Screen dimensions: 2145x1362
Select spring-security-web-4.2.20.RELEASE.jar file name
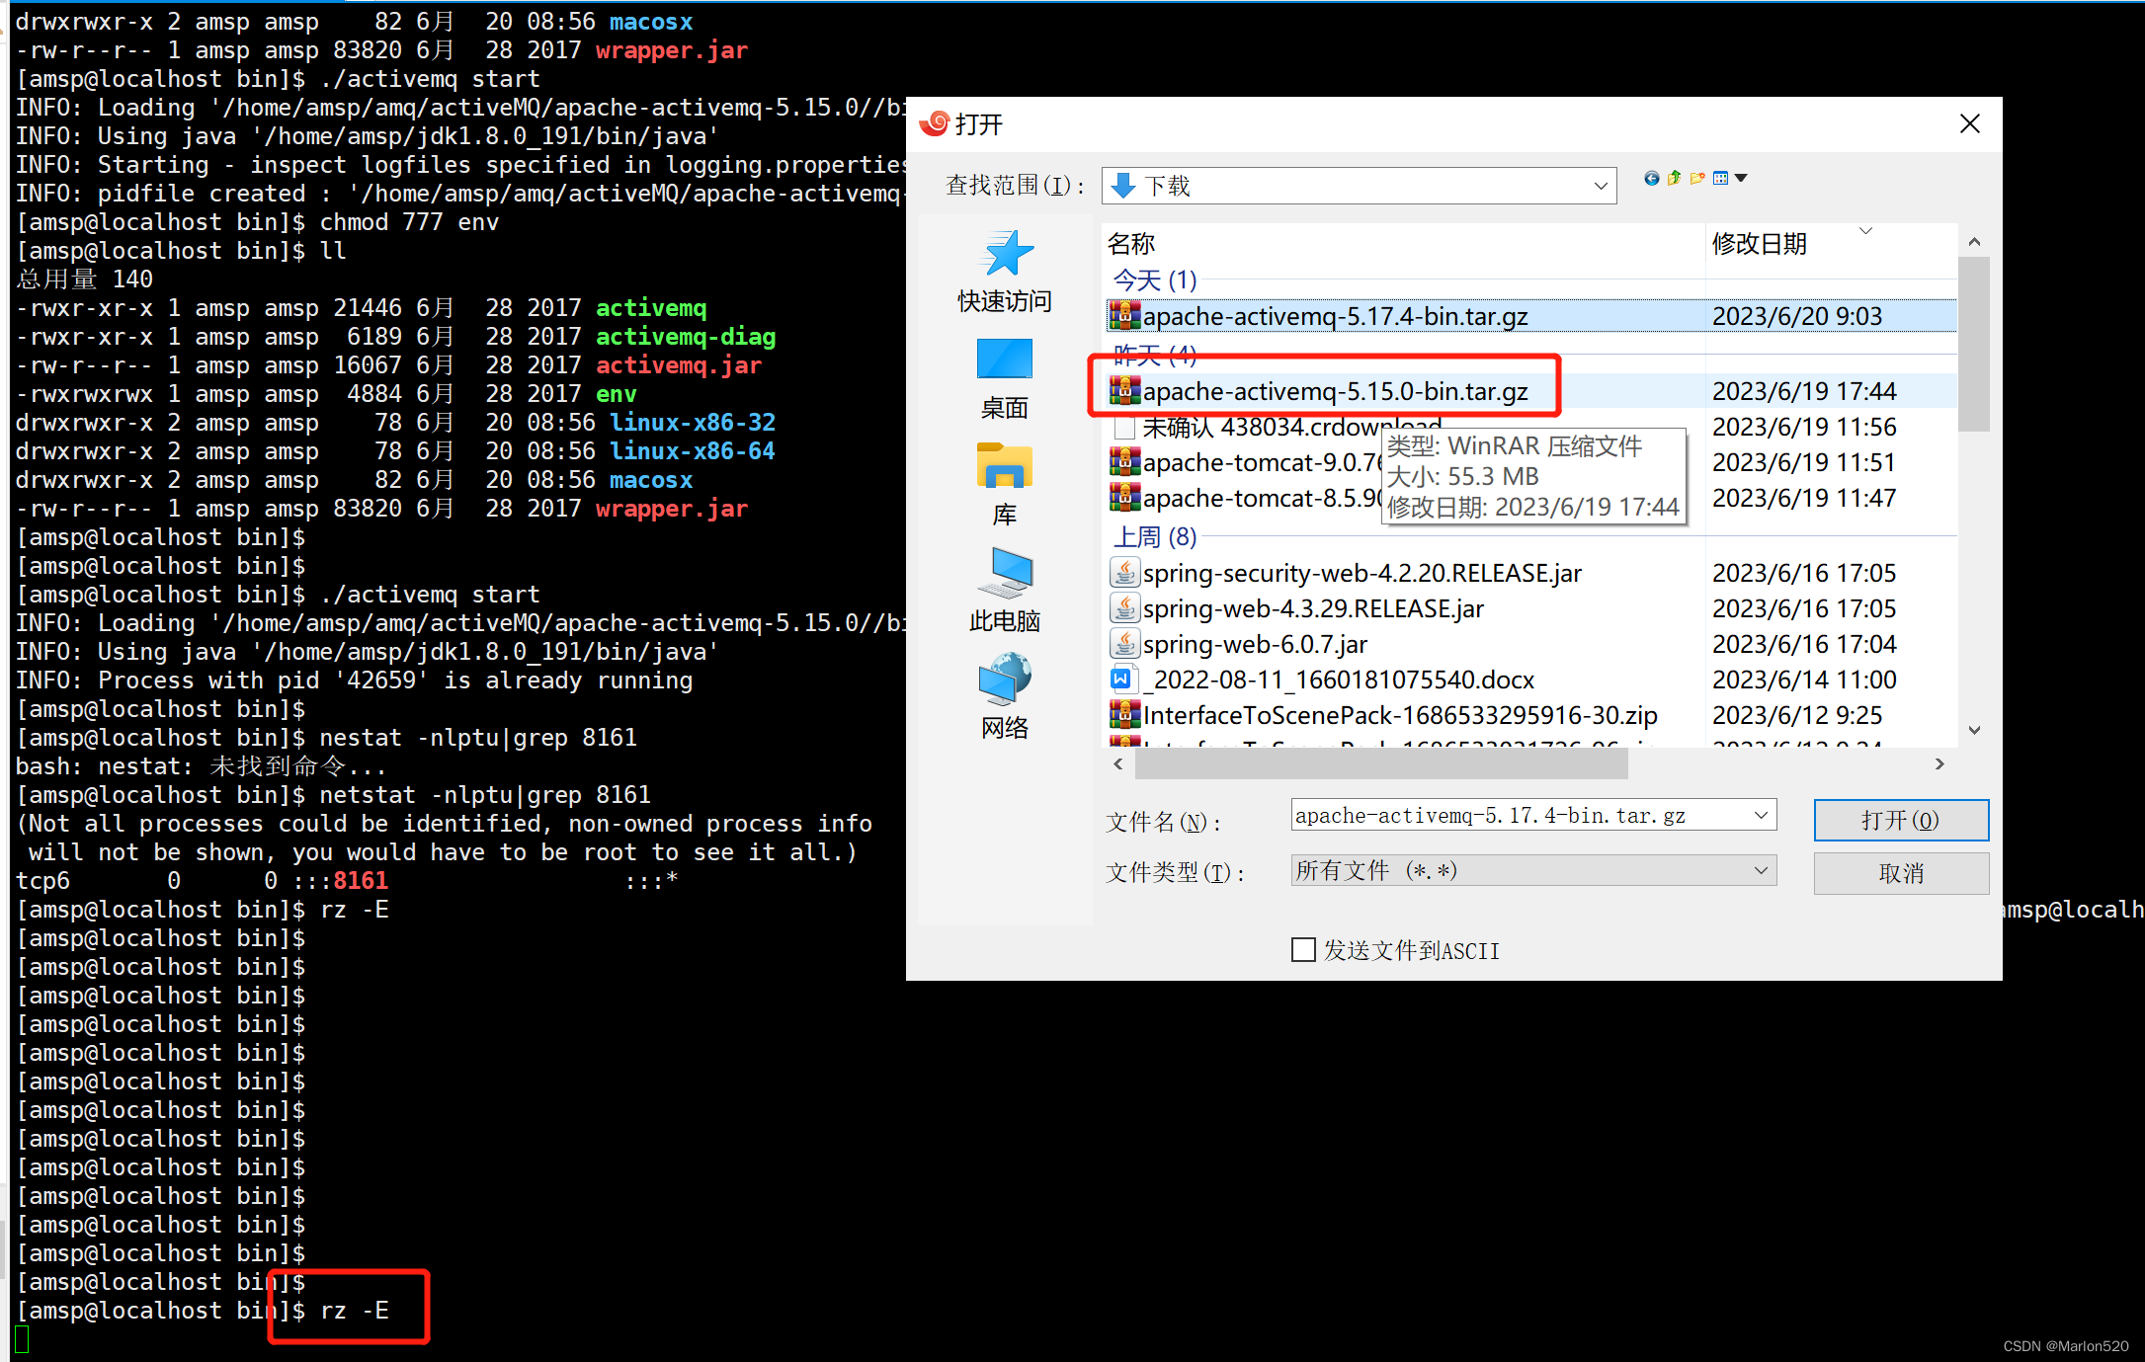tap(1362, 573)
